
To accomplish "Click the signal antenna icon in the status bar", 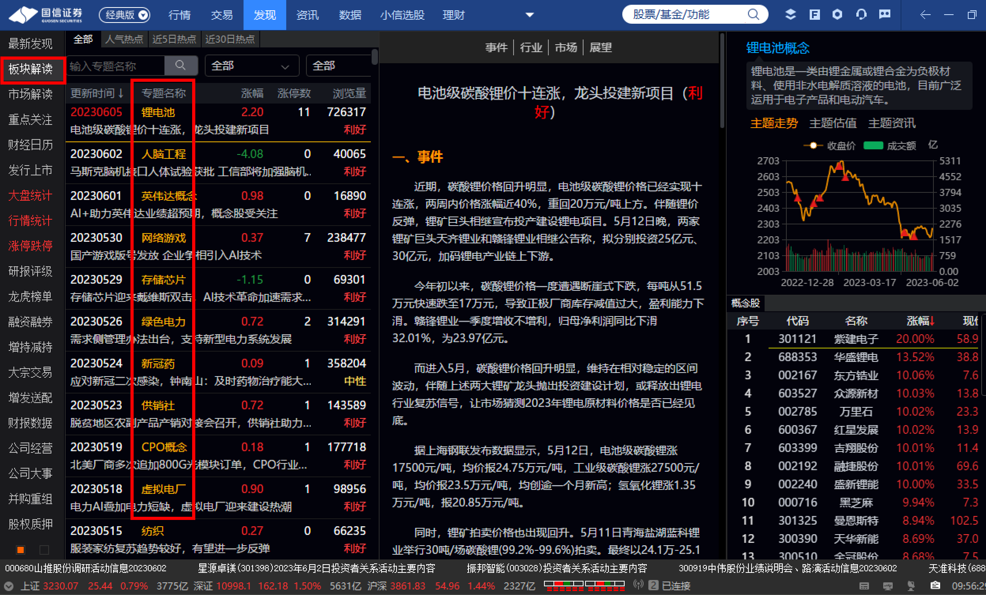I will pos(638,585).
